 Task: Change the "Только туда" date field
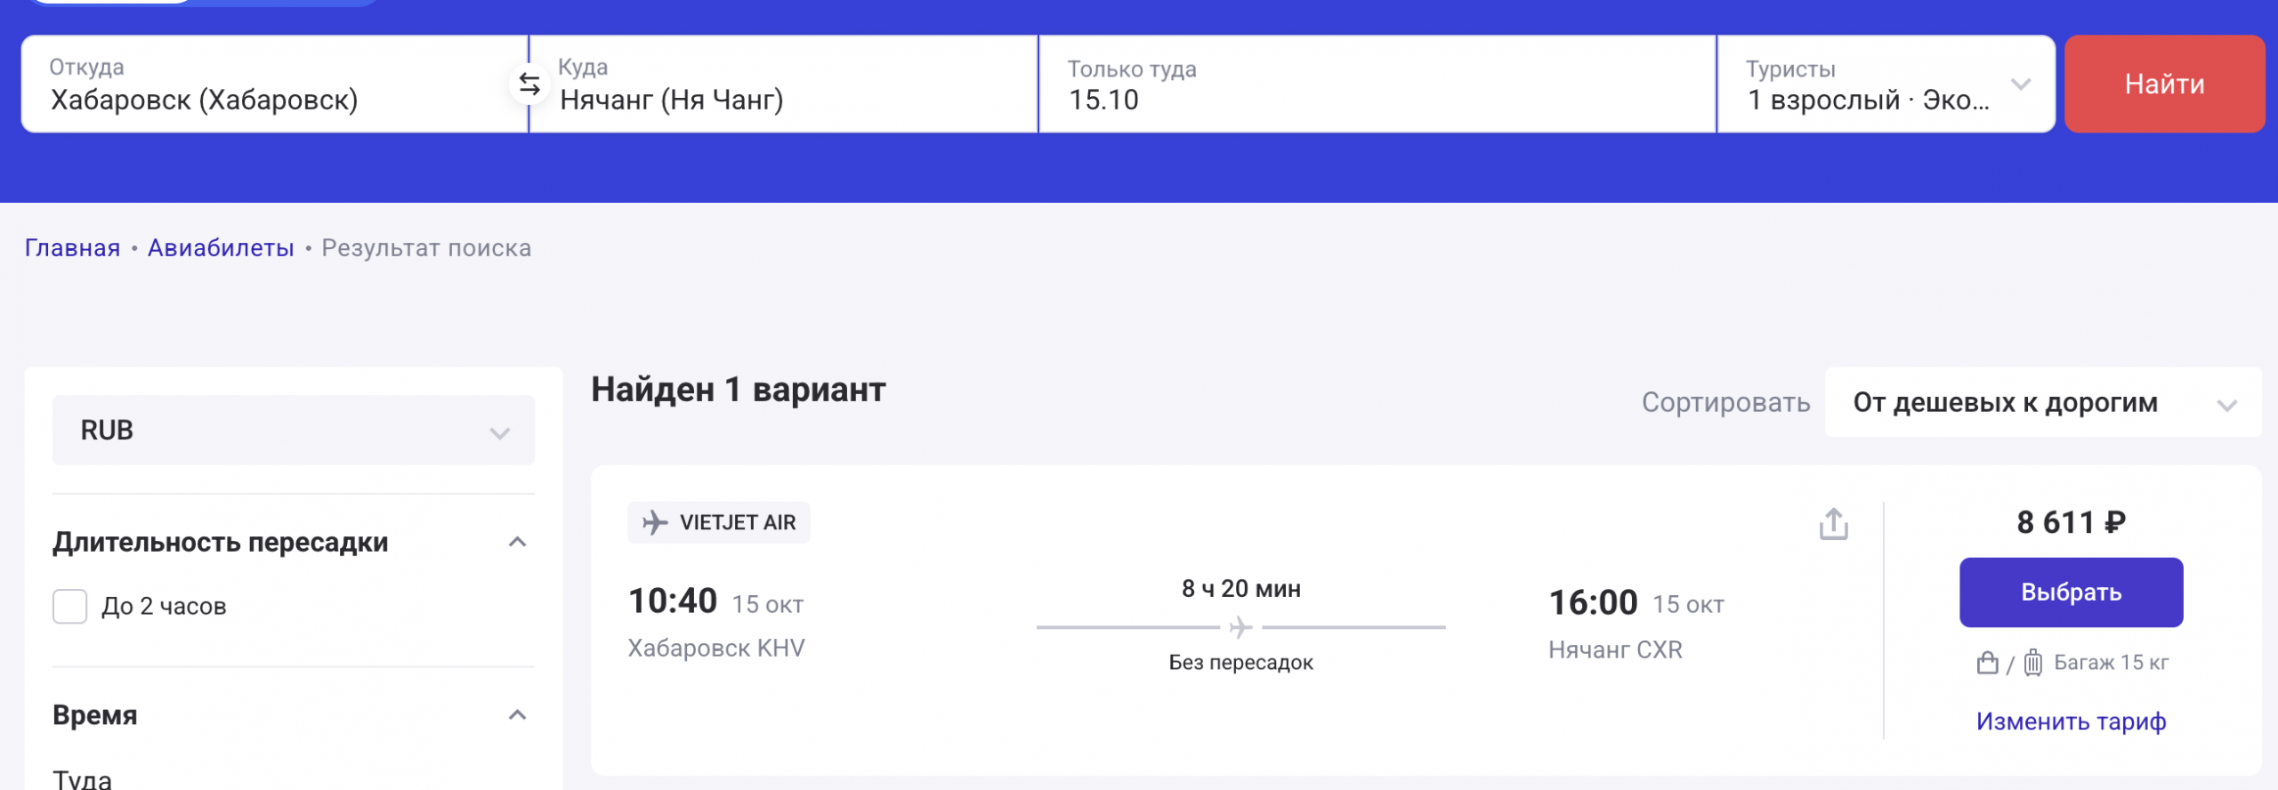tap(1376, 85)
